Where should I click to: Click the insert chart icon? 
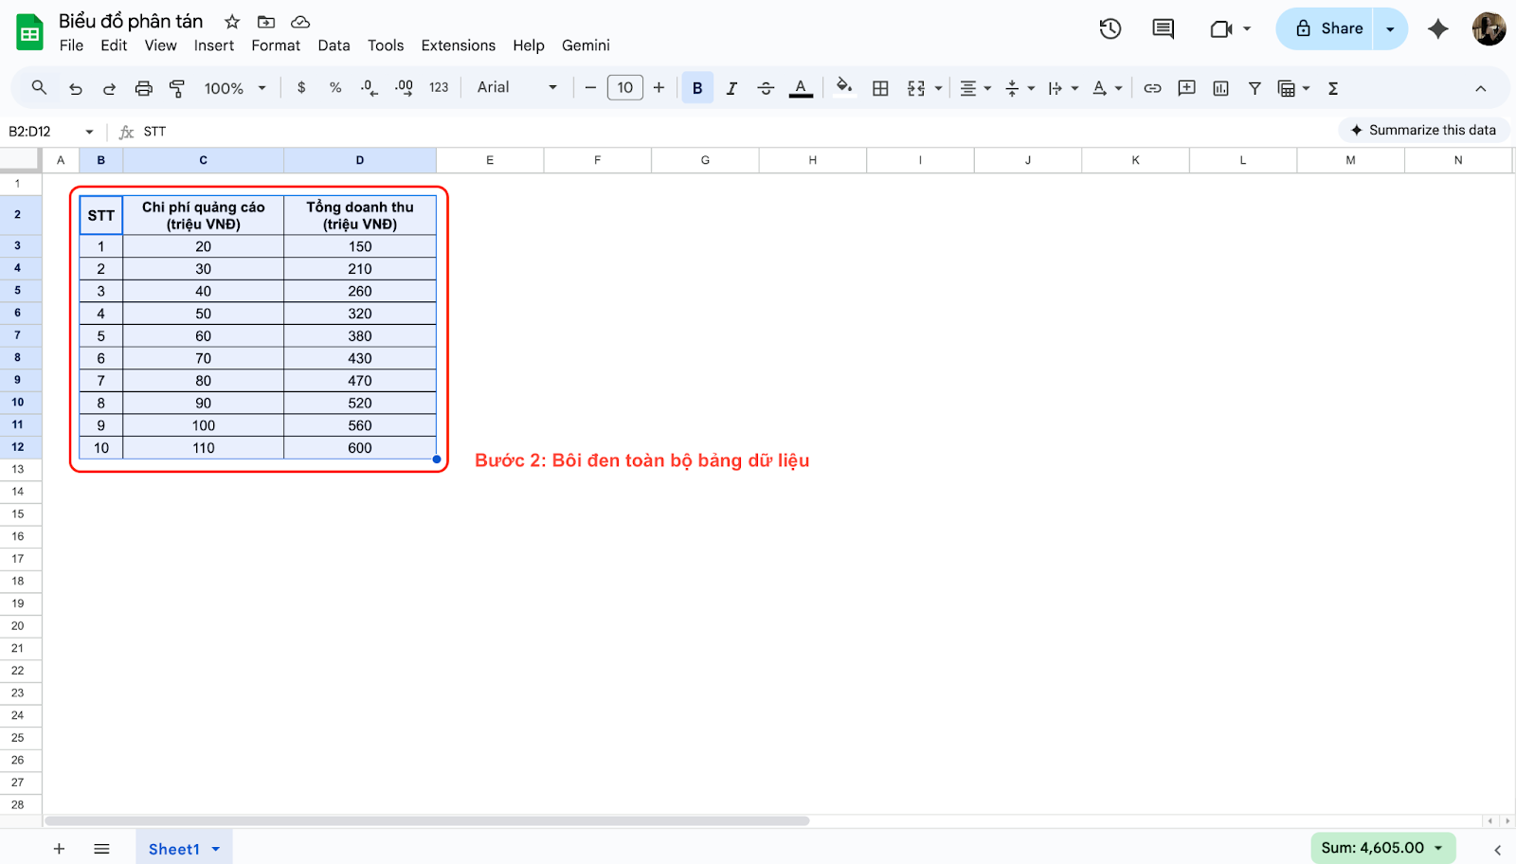click(x=1220, y=88)
